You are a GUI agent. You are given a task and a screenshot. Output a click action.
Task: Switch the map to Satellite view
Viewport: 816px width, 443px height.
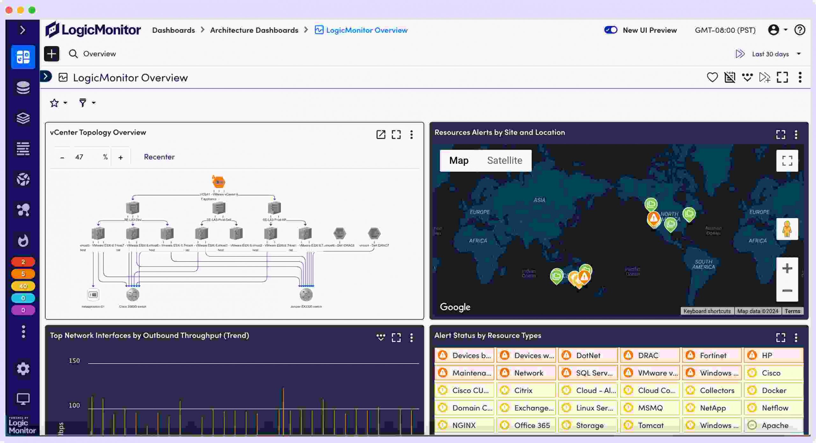coord(505,160)
